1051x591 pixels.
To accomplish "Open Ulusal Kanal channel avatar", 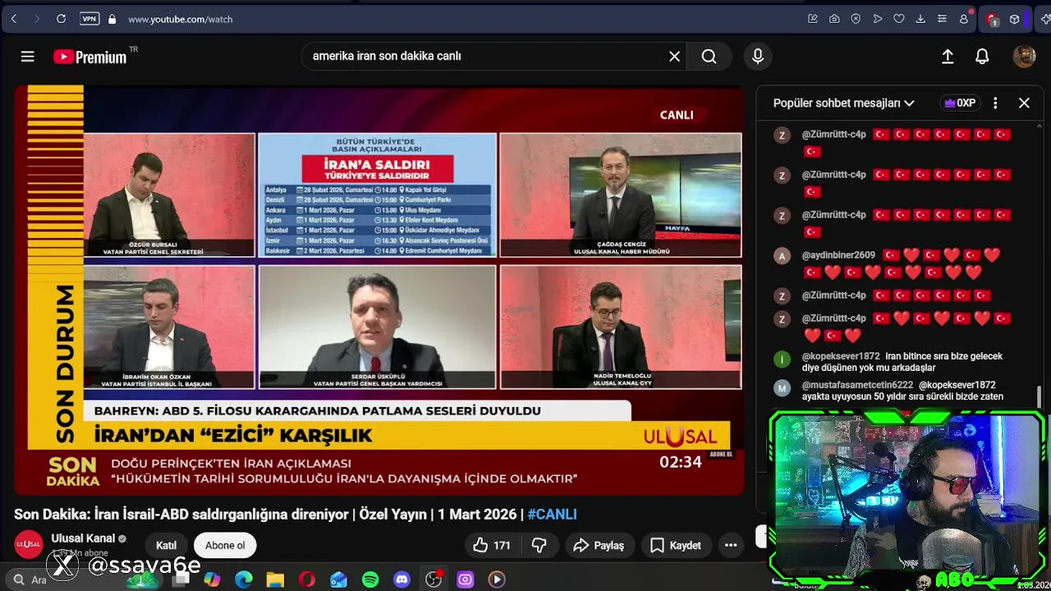I will pos(28,545).
